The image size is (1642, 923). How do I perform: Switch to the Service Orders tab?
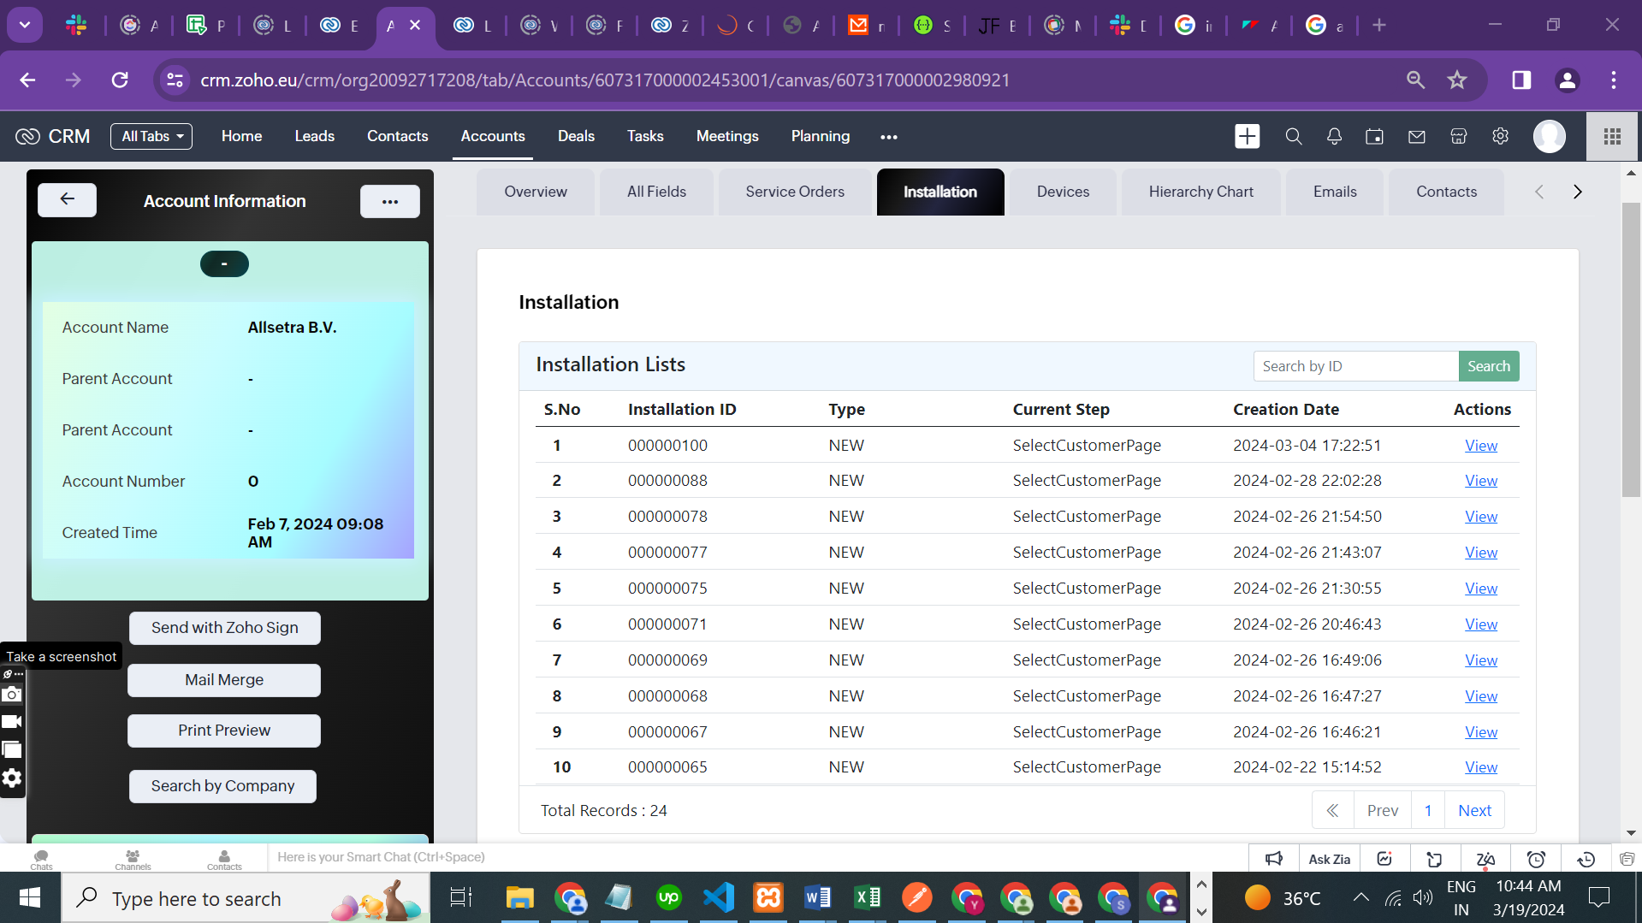point(794,192)
